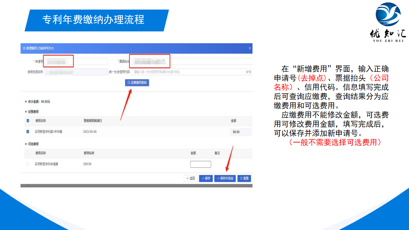Click the 申请号 input field
This screenshot has width=409, height=230.
click(76, 62)
